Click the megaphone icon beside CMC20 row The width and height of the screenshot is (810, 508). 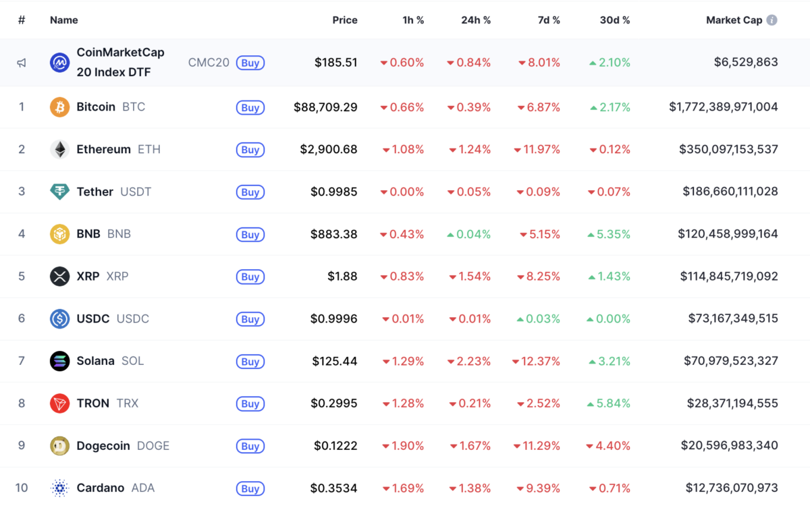[x=22, y=63]
